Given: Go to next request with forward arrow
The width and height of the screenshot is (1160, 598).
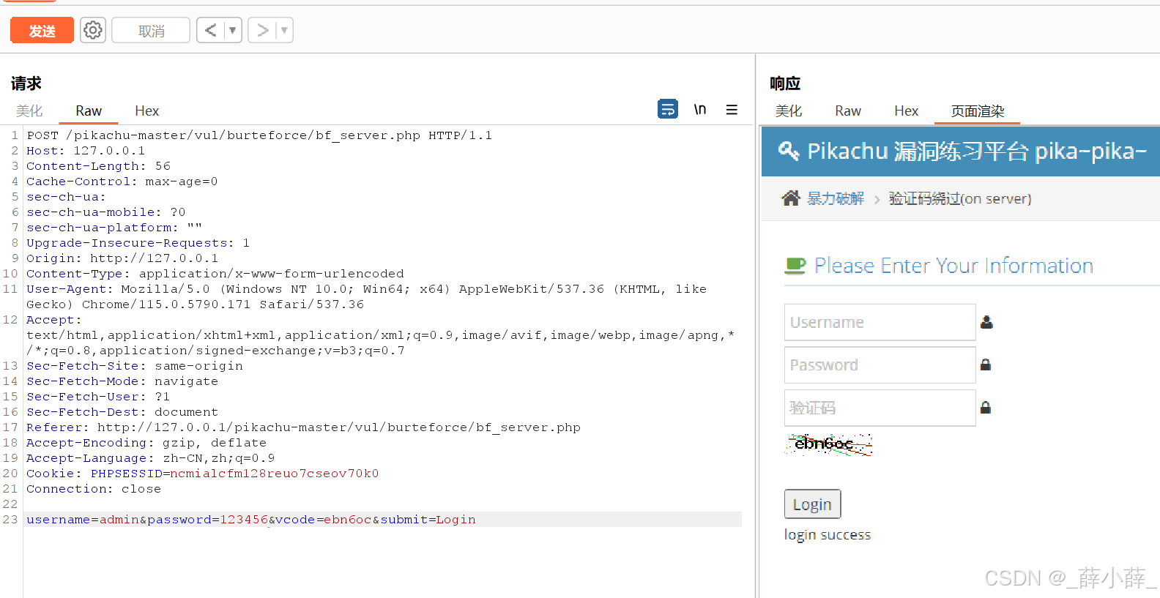Looking at the screenshot, I should (x=262, y=31).
